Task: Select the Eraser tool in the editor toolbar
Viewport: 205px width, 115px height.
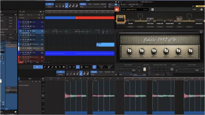Action: (x=48, y=67)
